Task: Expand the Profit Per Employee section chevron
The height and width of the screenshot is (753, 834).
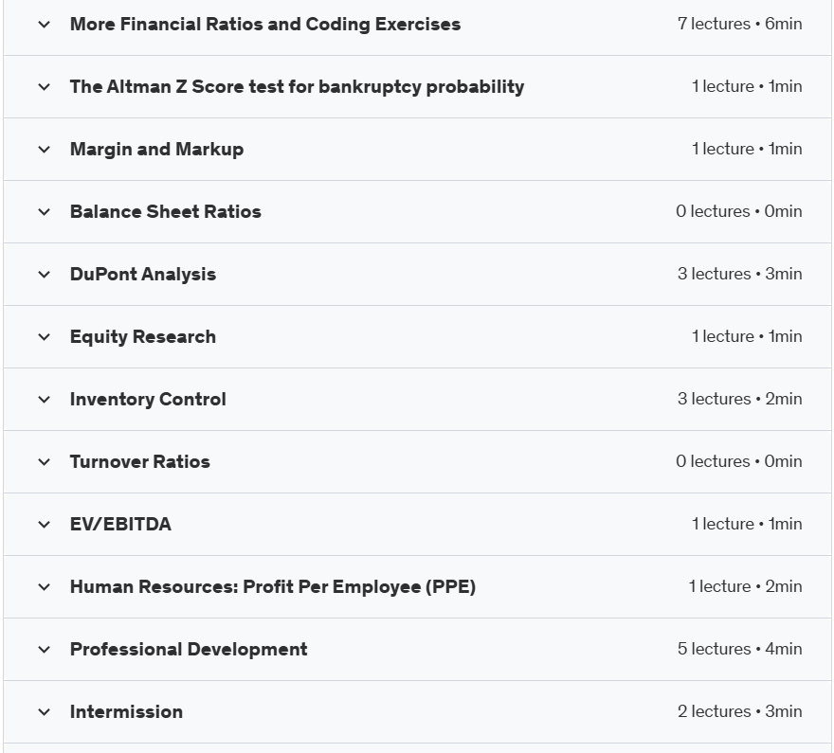Action: coord(45,587)
